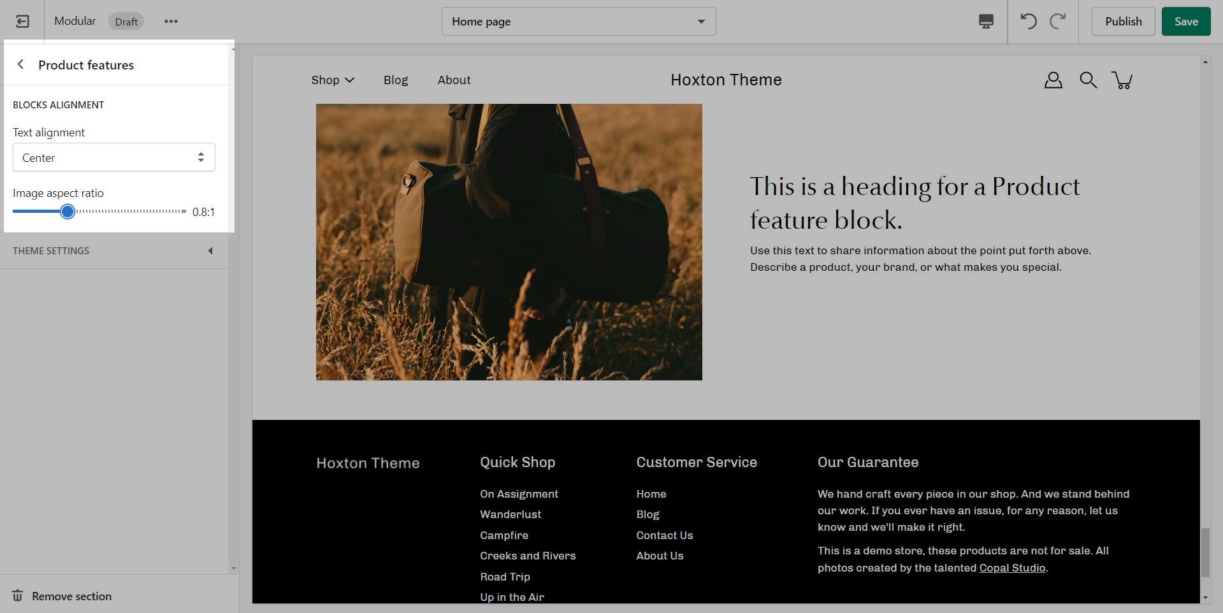Save the theme changes

1185,22
